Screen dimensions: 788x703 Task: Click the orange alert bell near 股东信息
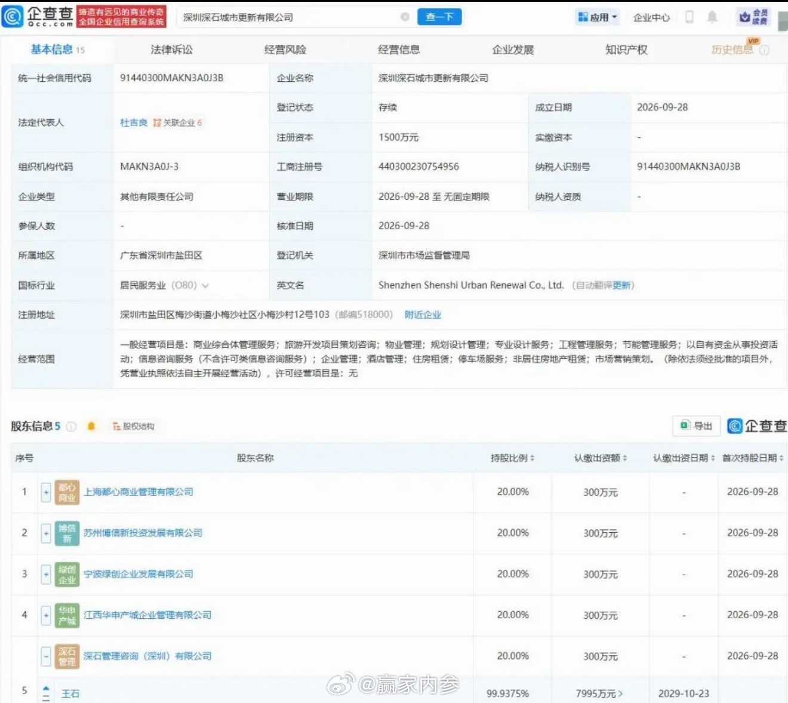(91, 426)
